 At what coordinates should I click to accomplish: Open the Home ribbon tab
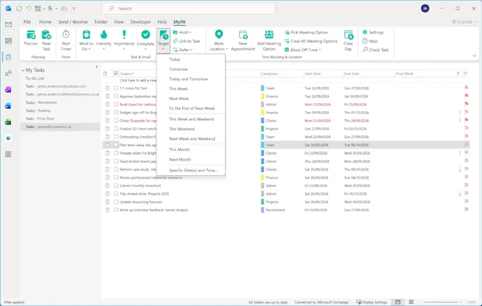(x=45, y=22)
